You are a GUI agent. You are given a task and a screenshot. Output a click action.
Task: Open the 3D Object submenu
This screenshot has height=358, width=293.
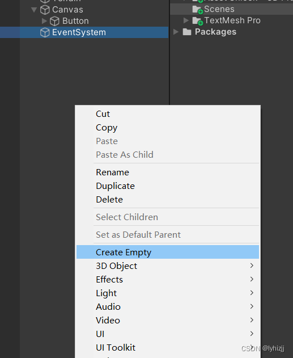[168, 266]
